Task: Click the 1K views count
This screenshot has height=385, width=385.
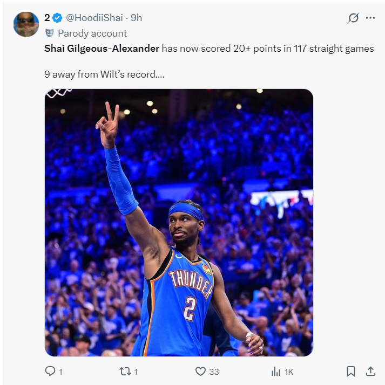Action: click(289, 371)
